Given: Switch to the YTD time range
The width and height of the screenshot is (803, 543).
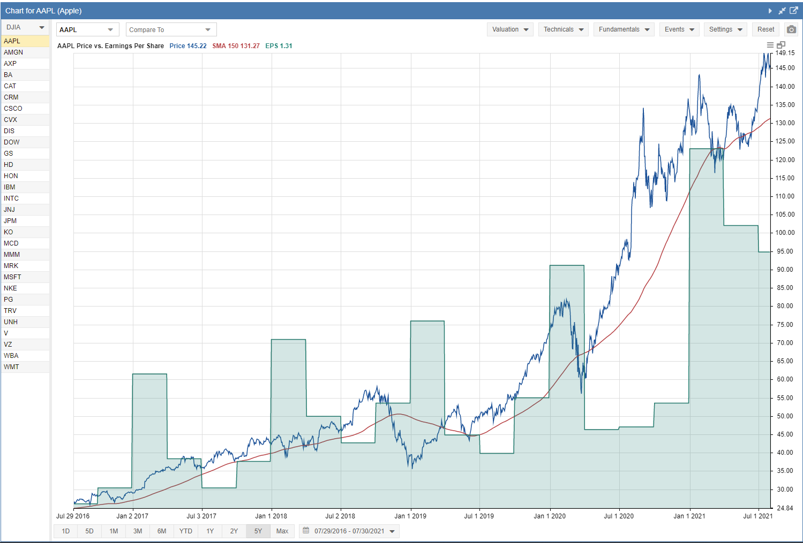Looking at the screenshot, I should (x=185, y=531).
